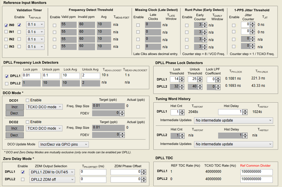
Task: Increase DPLL1 Lock LPF Coefficient up arrow
Action: pyautogui.click(x=219, y=78)
